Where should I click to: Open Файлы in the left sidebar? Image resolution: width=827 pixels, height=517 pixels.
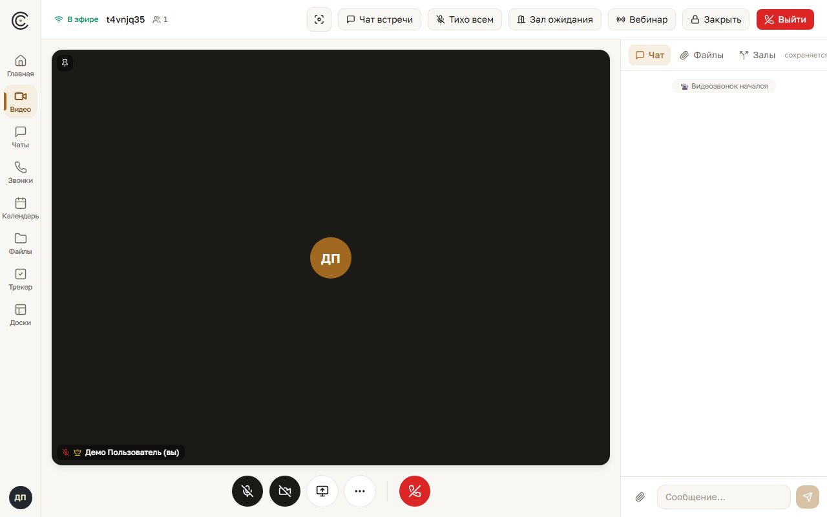(21, 244)
